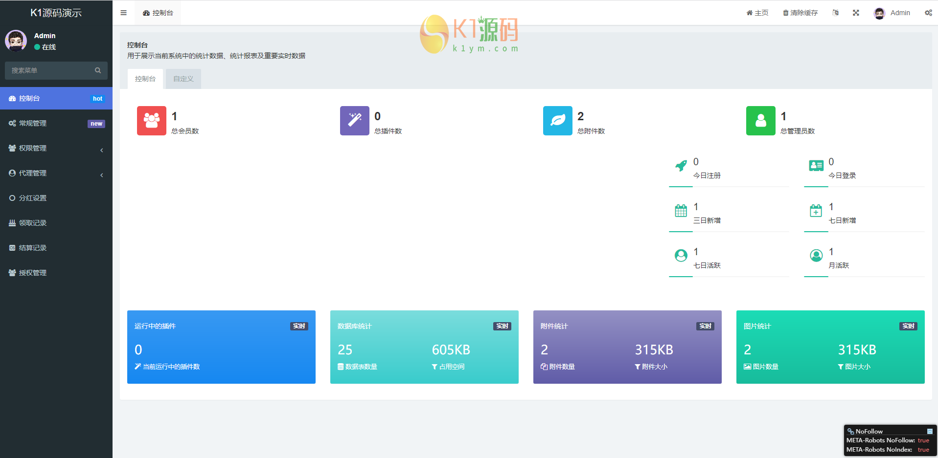Click the copy icon beside 附件数量
938x458 pixels.
[544, 367]
